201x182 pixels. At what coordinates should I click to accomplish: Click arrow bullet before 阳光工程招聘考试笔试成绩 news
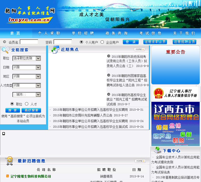point(109,94)
